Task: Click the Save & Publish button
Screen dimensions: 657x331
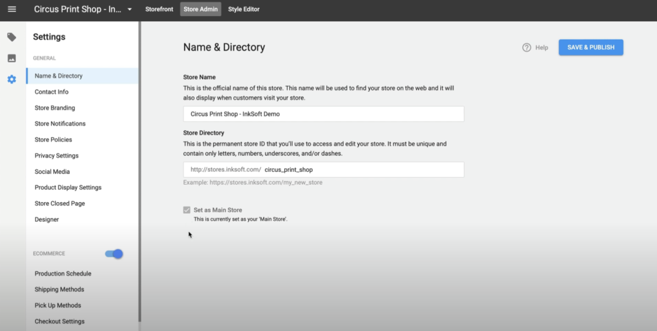Action: coord(591,47)
